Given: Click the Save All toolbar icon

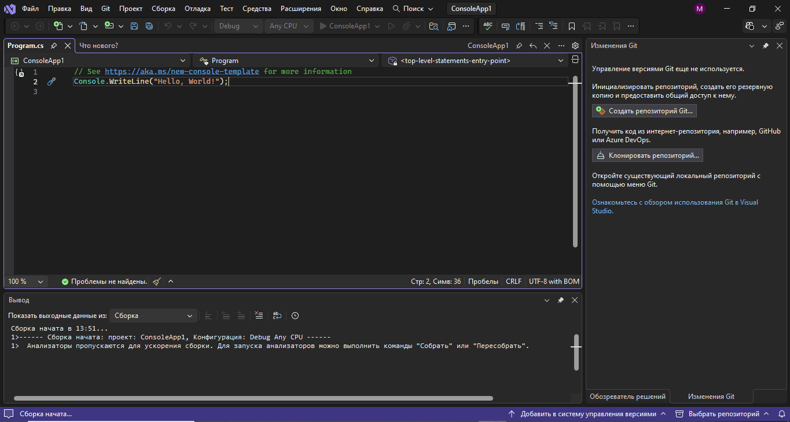Looking at the screenshot, I should click(149, 26).
